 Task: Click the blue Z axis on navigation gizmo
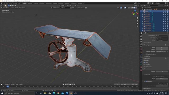[x=135, y=11]
